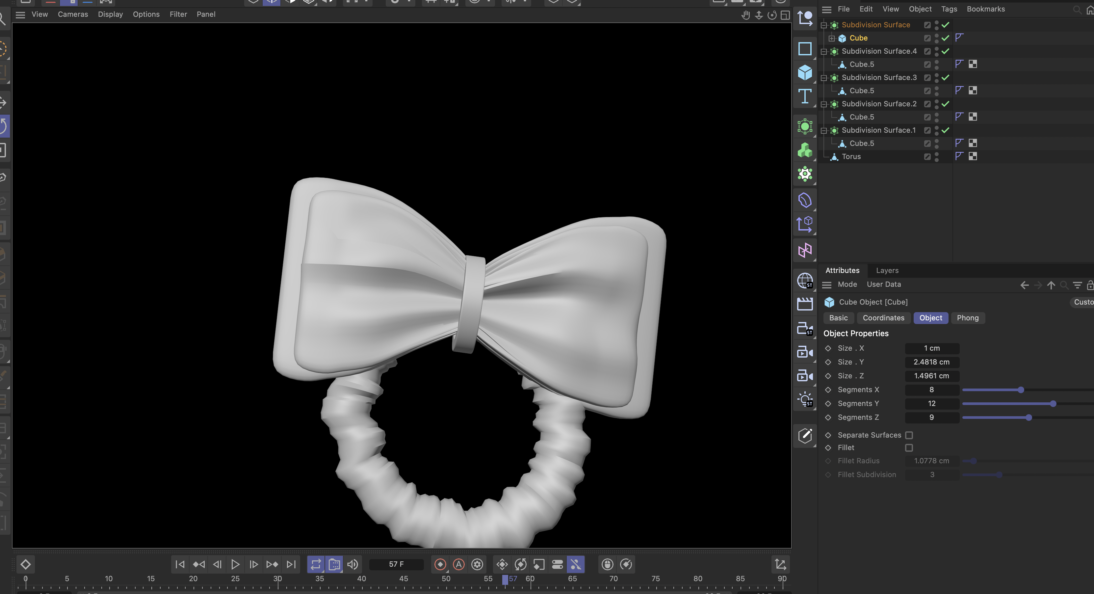Toggle the Fillet checkbox in Object Properties
The height and width of the screenshot is (594, 1094).
tap(909, 447)
